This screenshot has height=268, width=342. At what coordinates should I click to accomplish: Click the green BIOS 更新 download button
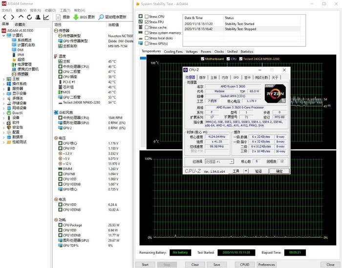(84, 17)
